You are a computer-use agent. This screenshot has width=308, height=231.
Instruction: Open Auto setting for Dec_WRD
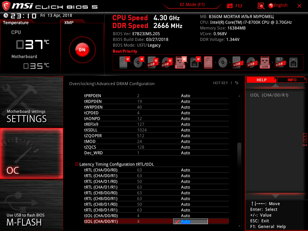point(185,153)
